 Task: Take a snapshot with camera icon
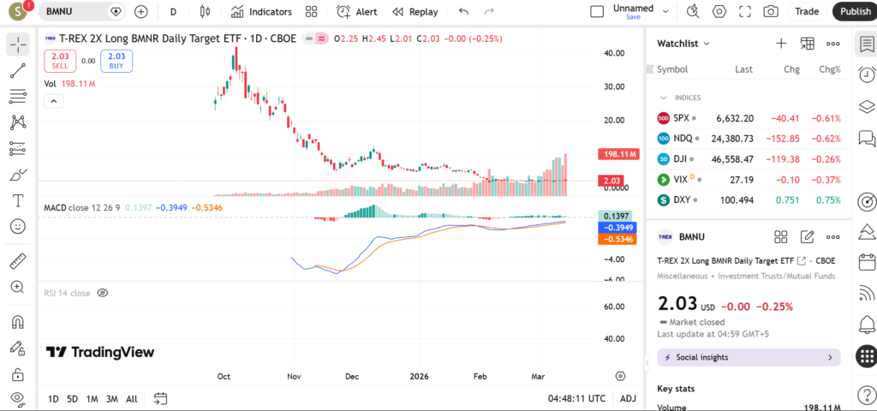click(x=771, y=12)
